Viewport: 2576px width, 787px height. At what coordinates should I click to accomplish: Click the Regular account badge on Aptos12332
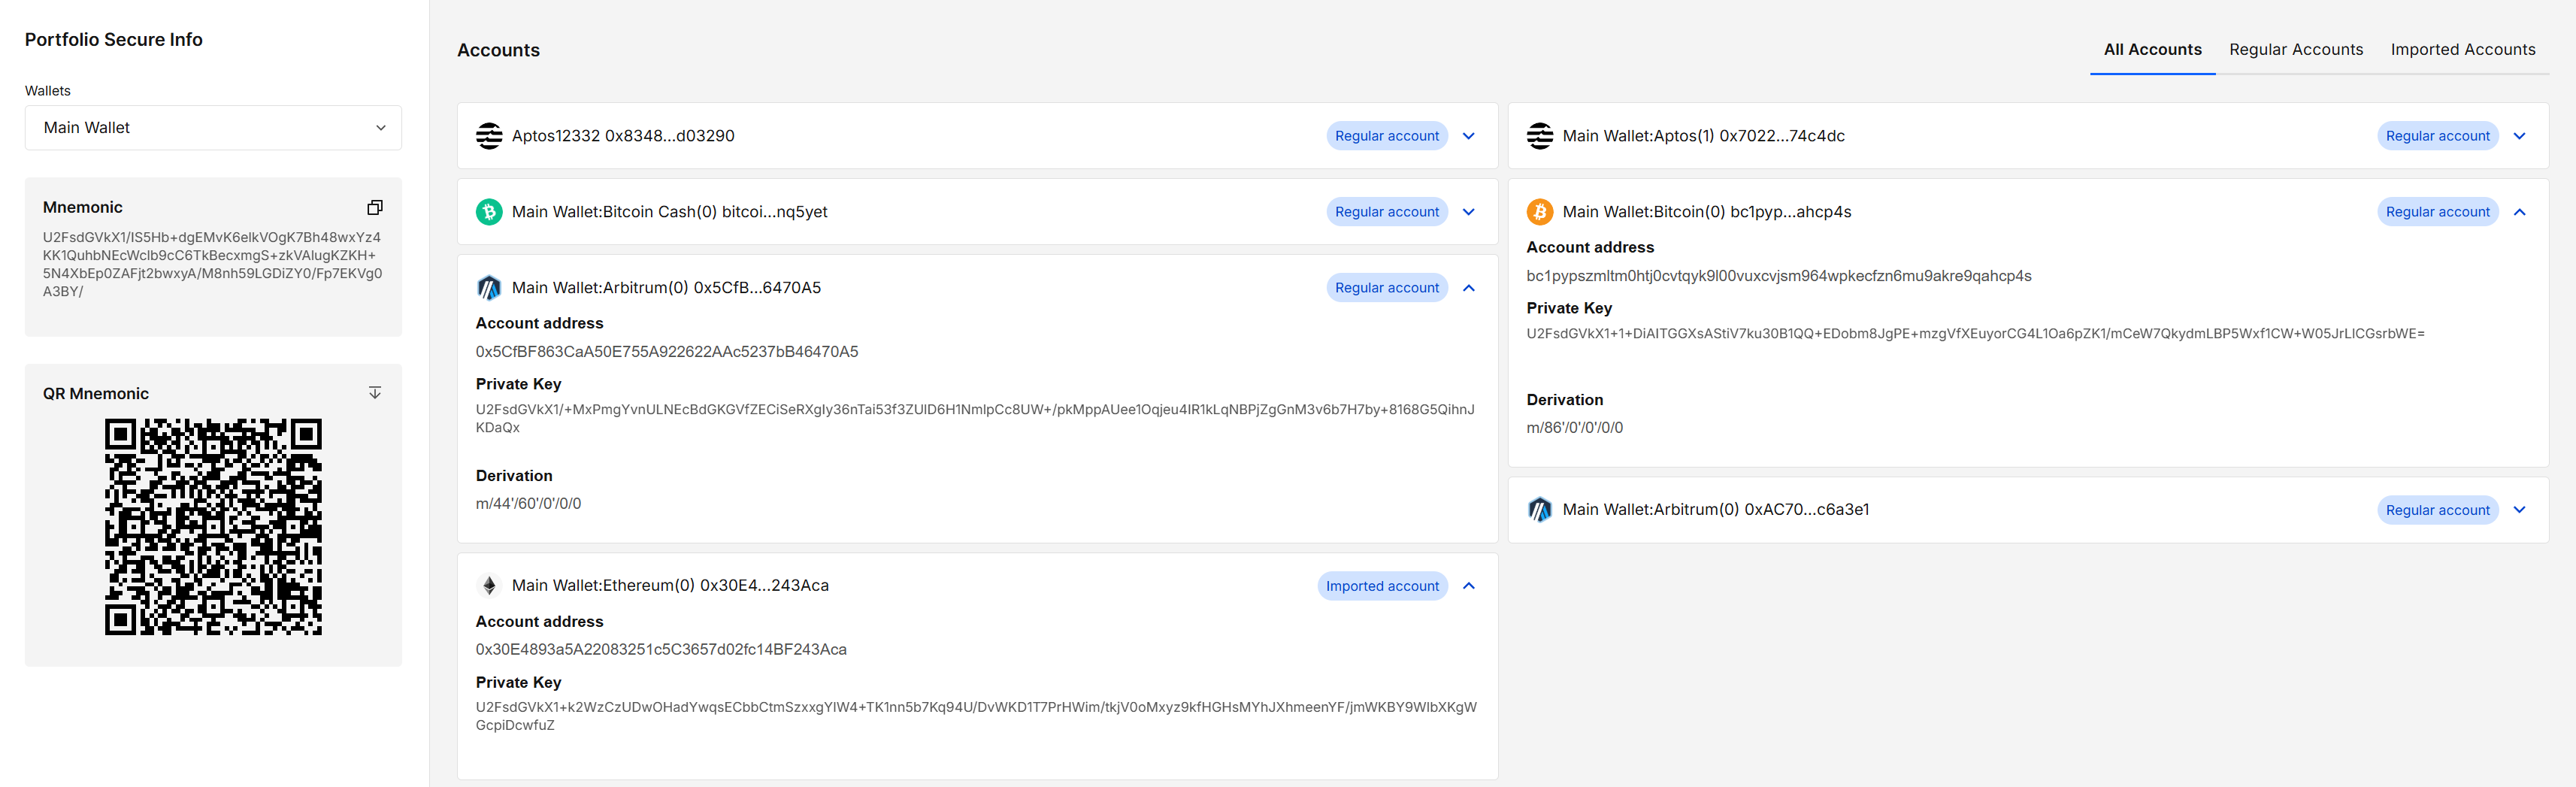pyautogui.click(x=1386, y=135)
